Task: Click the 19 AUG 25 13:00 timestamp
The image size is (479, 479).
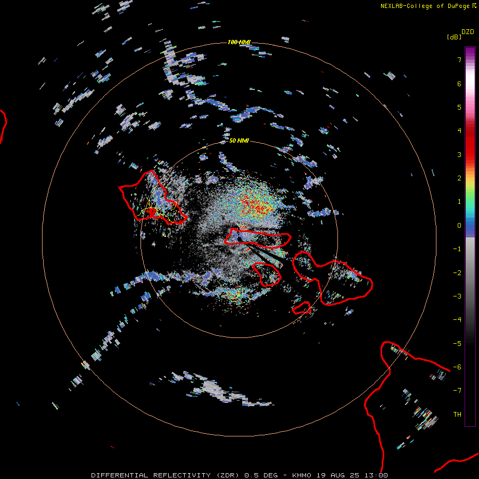Action: click(352, 475)
